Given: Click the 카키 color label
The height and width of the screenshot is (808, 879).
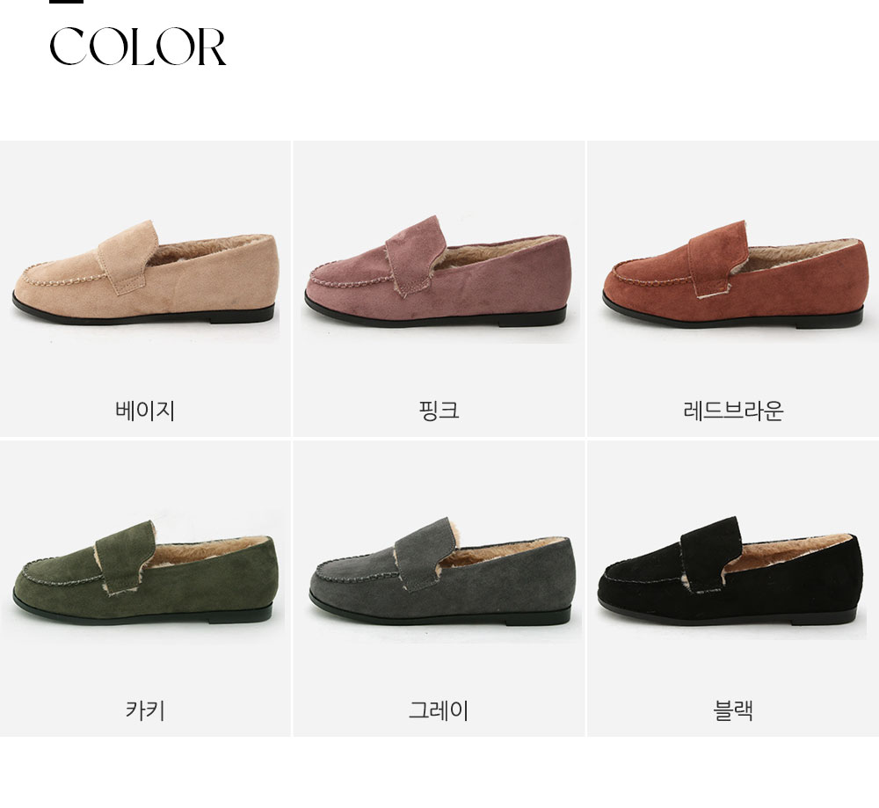Looking at the screenshot, I should (x=145, y=710).
